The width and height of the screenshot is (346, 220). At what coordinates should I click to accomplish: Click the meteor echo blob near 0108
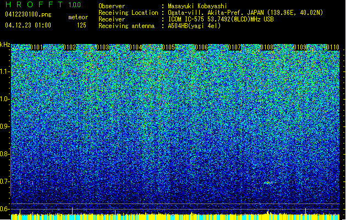268,183
